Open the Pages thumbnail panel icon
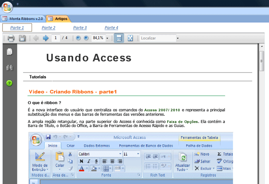269x184 pixels. tap(10, 52)
